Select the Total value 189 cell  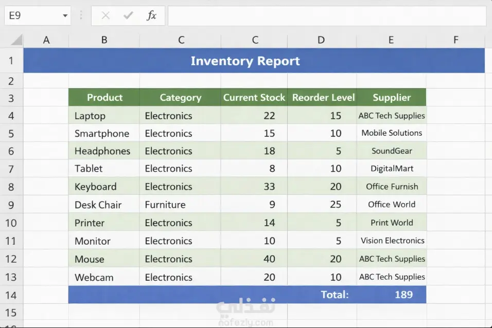coord(403,295)
